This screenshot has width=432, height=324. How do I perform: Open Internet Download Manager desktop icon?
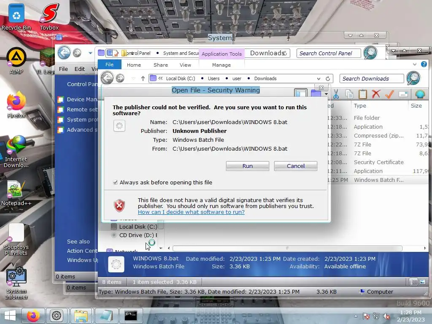point(16,151)
